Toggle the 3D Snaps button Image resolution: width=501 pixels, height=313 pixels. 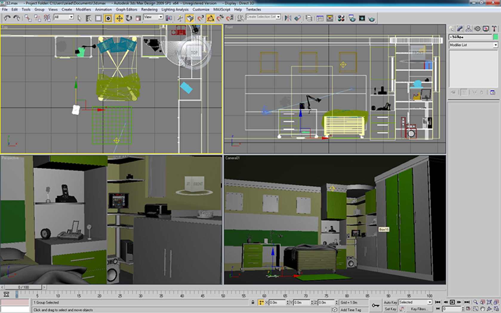(201, 18)
